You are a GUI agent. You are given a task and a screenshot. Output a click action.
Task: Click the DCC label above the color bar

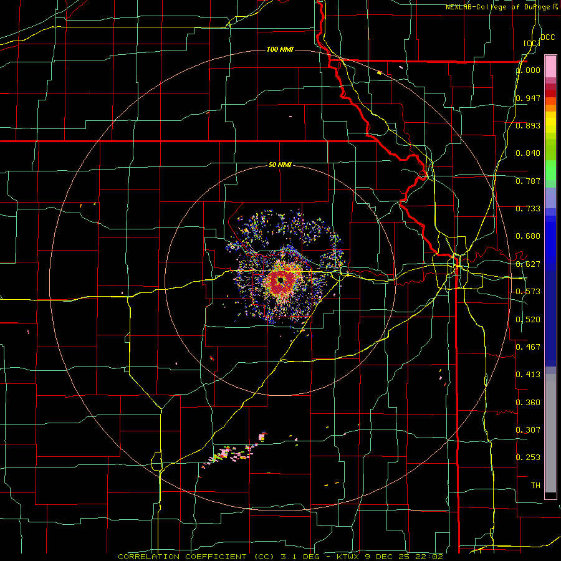pyautogui.click(x=547, y=37)
